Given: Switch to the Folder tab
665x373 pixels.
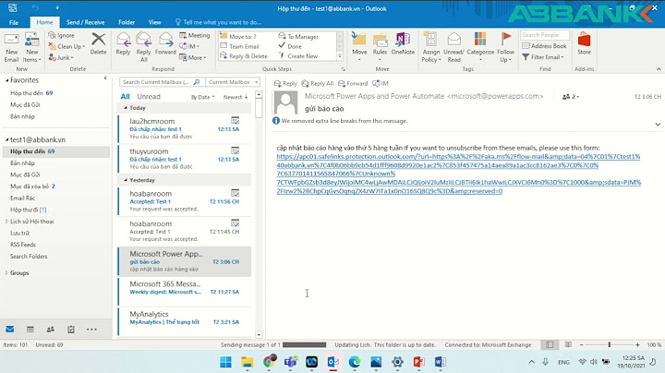Looking at the screenshot, I should click(x=127, y=22).
